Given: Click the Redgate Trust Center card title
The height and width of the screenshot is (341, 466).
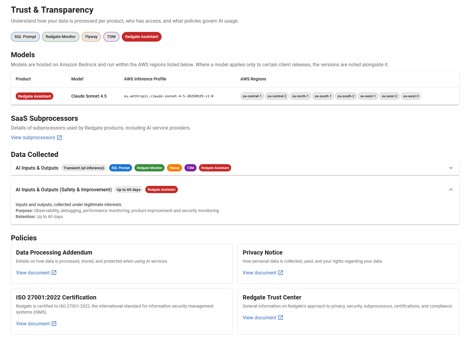Looking at the screenshot, I should point(272,298).
